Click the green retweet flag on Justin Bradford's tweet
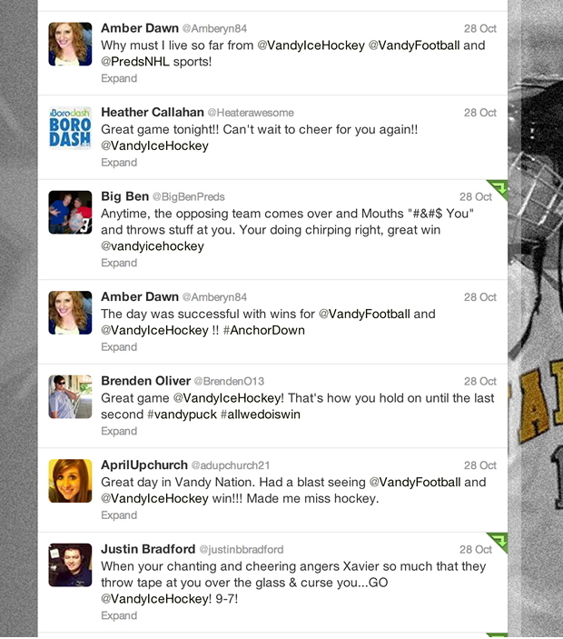The image size is (563, 639). pos(499,541)
